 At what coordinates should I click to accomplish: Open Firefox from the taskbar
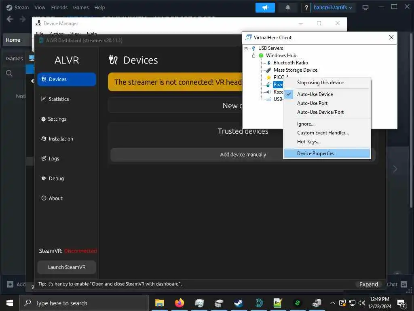click(179, 303)
